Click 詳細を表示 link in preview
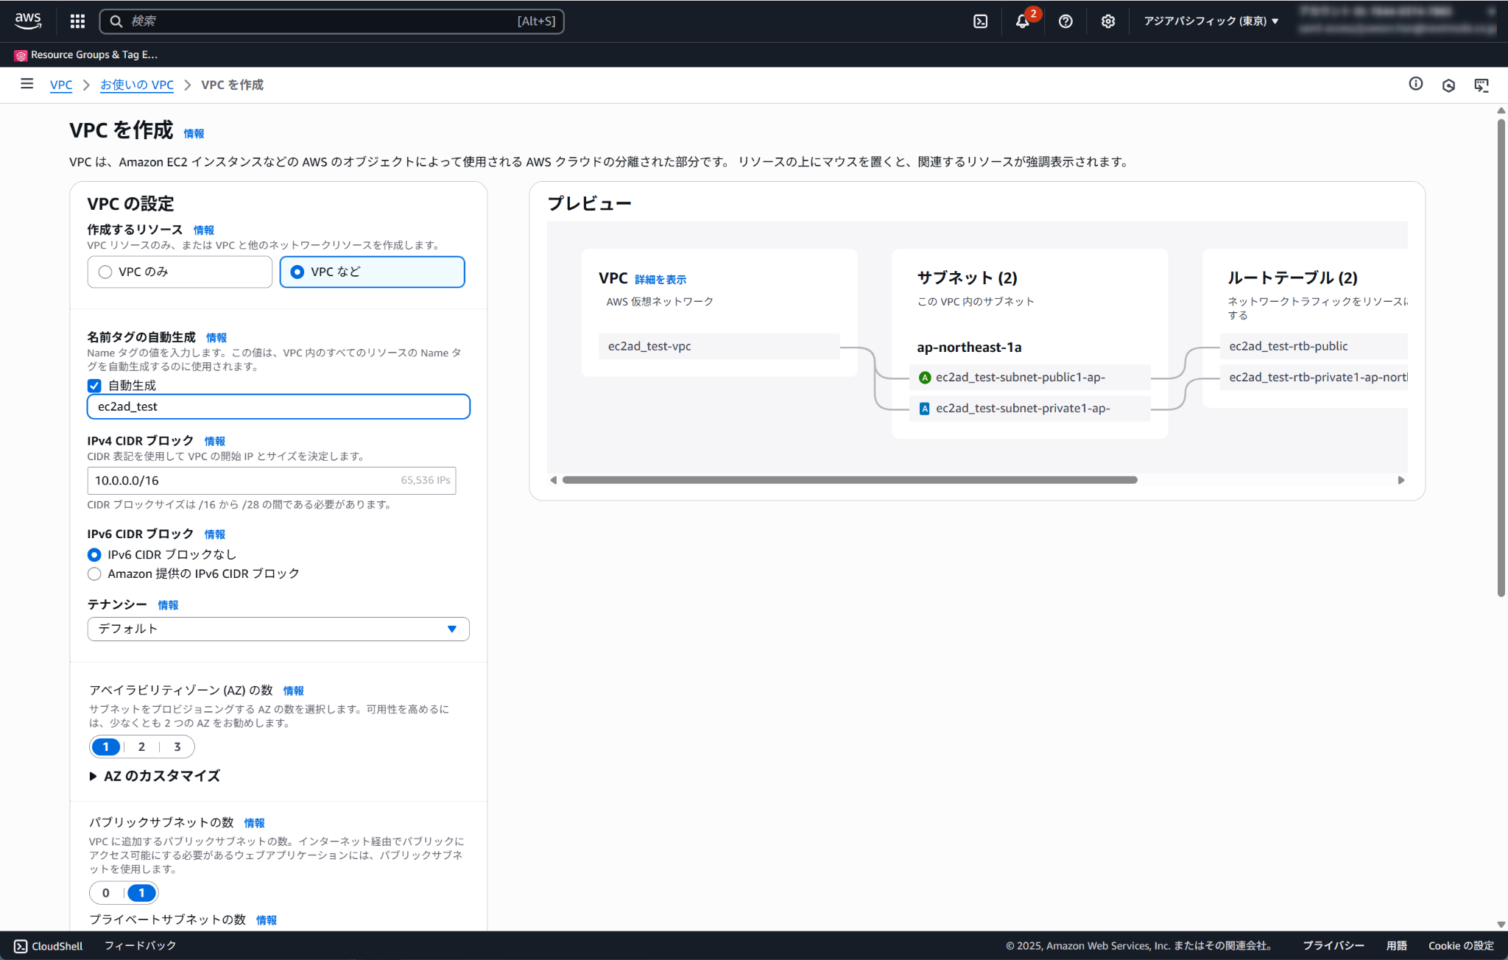 (660, 280)
